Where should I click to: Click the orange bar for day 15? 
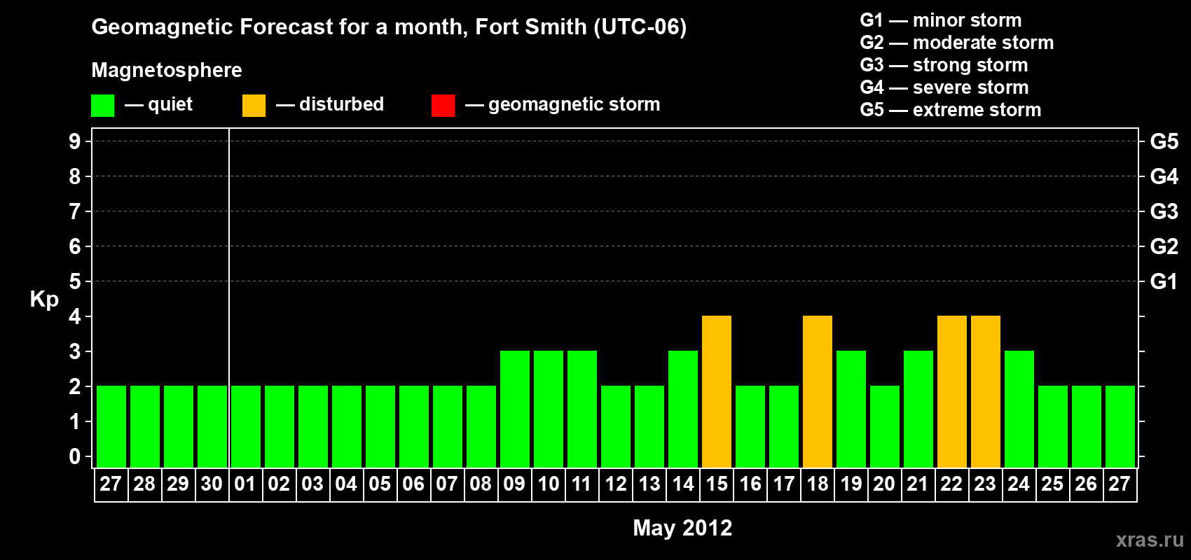[x=717, y=391]
